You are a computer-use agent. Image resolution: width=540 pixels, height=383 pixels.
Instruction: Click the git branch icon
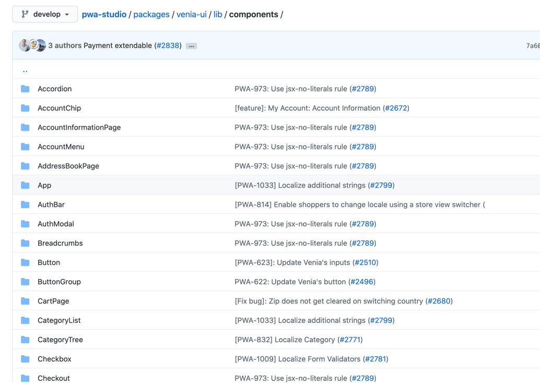pos(25,14)
